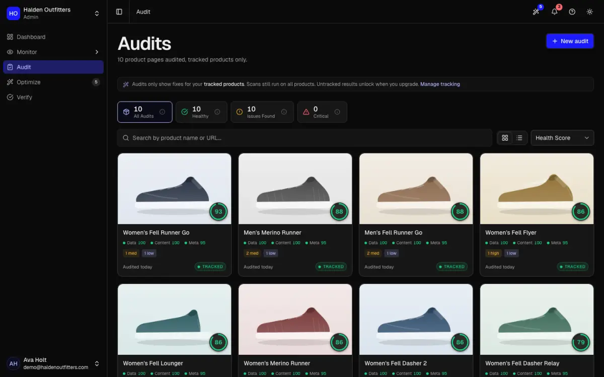604x377 pixels.
Task: Open the Manage tracking link
Action: 440,84
